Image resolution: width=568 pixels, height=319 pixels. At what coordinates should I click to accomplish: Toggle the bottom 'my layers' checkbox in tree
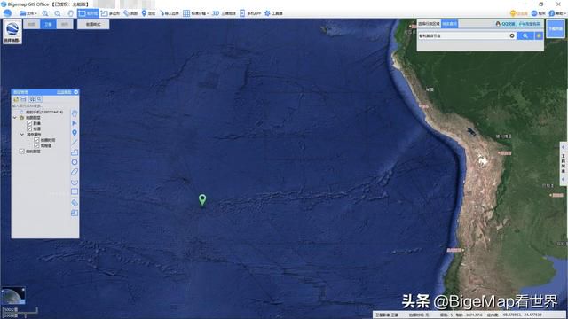pyautogui.click(x=22, y=152)
